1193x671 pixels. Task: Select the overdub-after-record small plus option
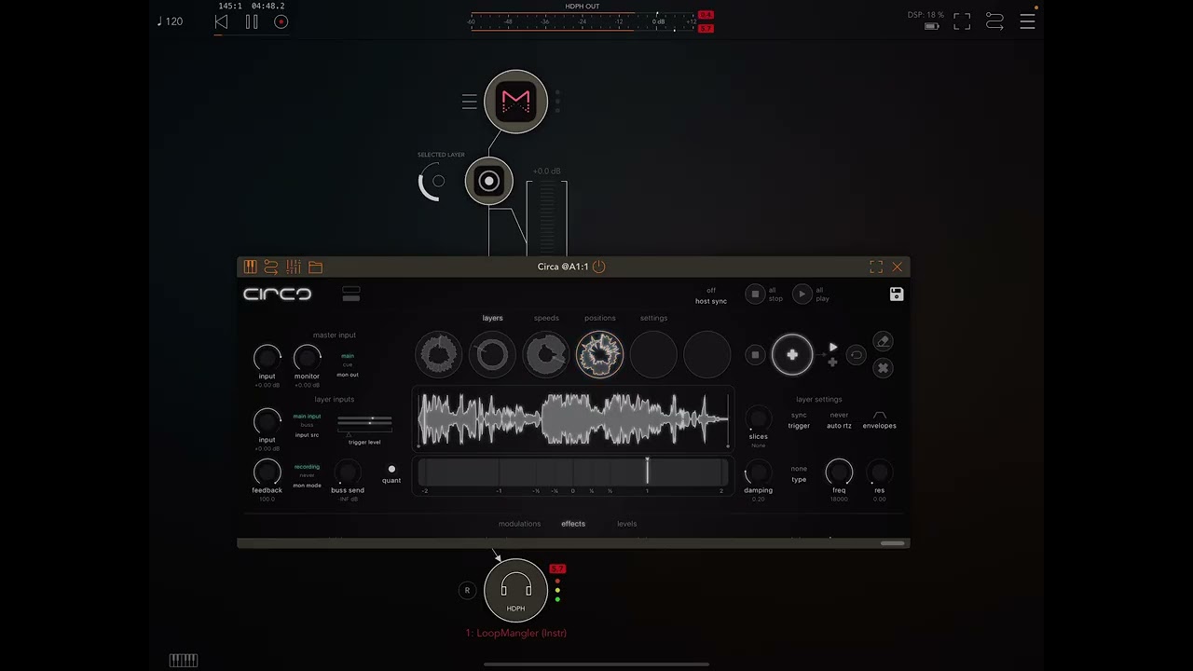833,362
